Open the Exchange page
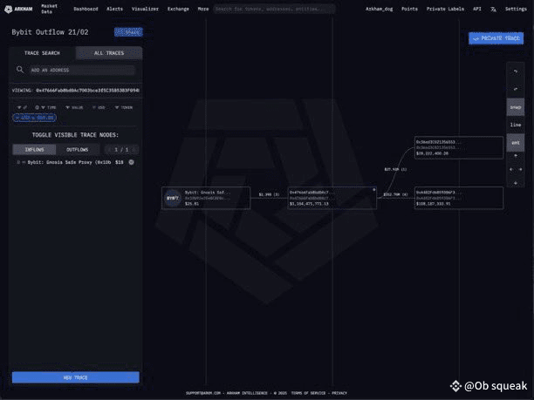 (178, 9)
